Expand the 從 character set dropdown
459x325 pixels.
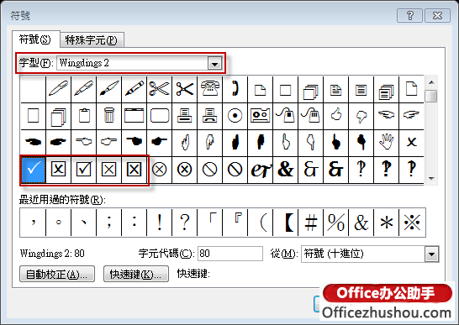click(431, 254)
